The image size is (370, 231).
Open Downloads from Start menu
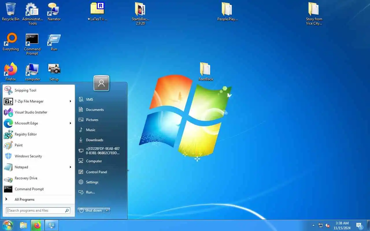tap(101, 140)
